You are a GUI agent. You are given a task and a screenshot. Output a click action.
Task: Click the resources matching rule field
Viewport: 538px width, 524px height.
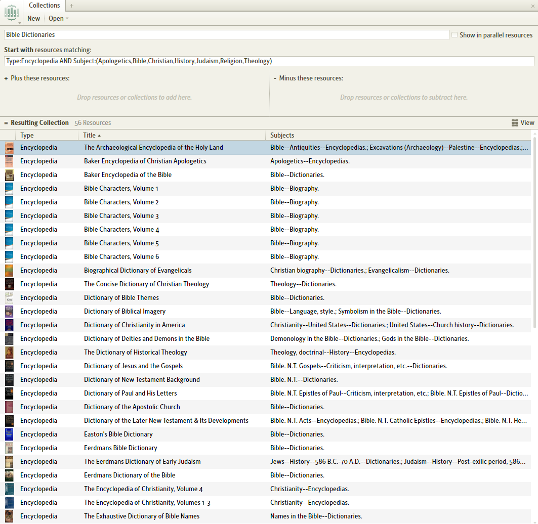[x=269, y=61]
